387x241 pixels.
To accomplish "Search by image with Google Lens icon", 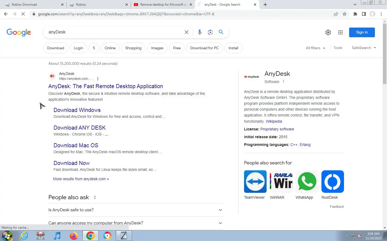I will 210,32.
